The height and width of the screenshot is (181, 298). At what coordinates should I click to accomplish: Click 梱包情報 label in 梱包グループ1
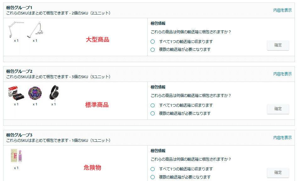158,24
